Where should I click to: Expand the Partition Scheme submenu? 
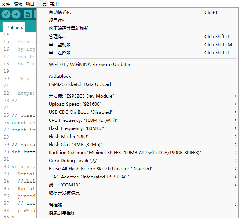point(125,153)
